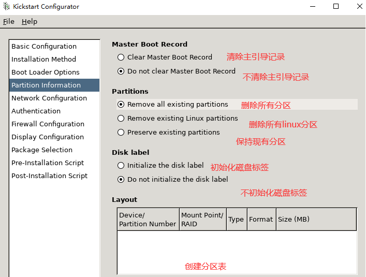
Task: Go to Authentication section
Action: 54,111
